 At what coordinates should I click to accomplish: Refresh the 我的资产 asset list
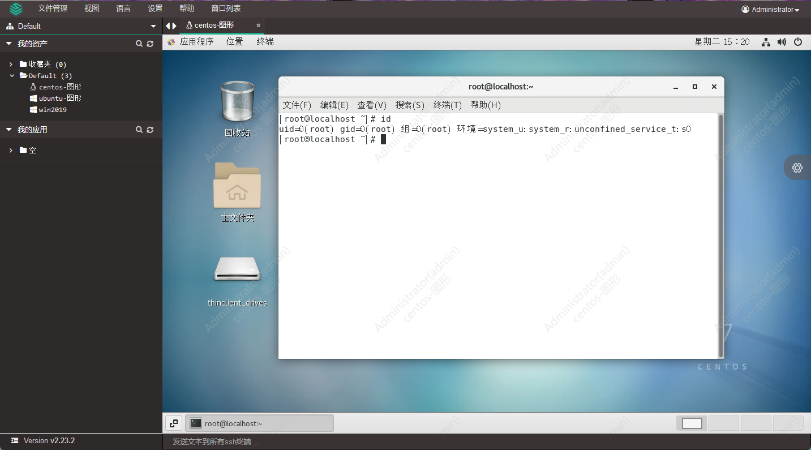150,44
